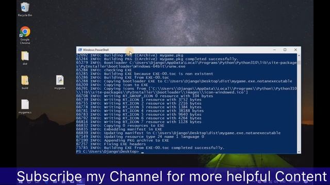Viewport: 330px width, 185px height.
Task: Click the 'Copying 0 resources to EXE' line
Action: pyautogui.click(x=120, y=125)
